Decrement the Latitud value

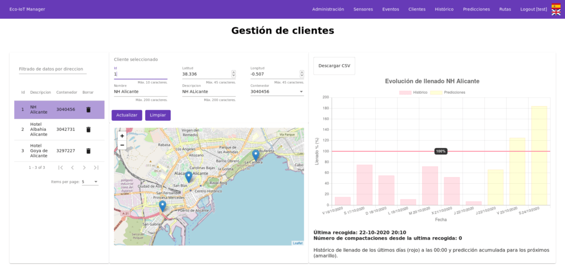[233, 76]
